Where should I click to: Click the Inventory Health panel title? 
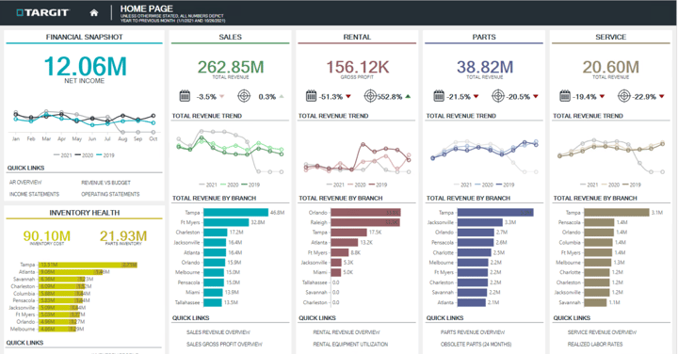pos(85,213)
